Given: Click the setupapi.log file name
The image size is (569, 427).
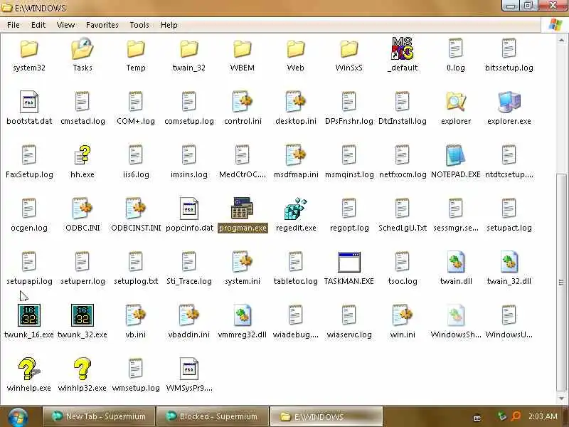Looking at the screenshot, I should [29, 281].
